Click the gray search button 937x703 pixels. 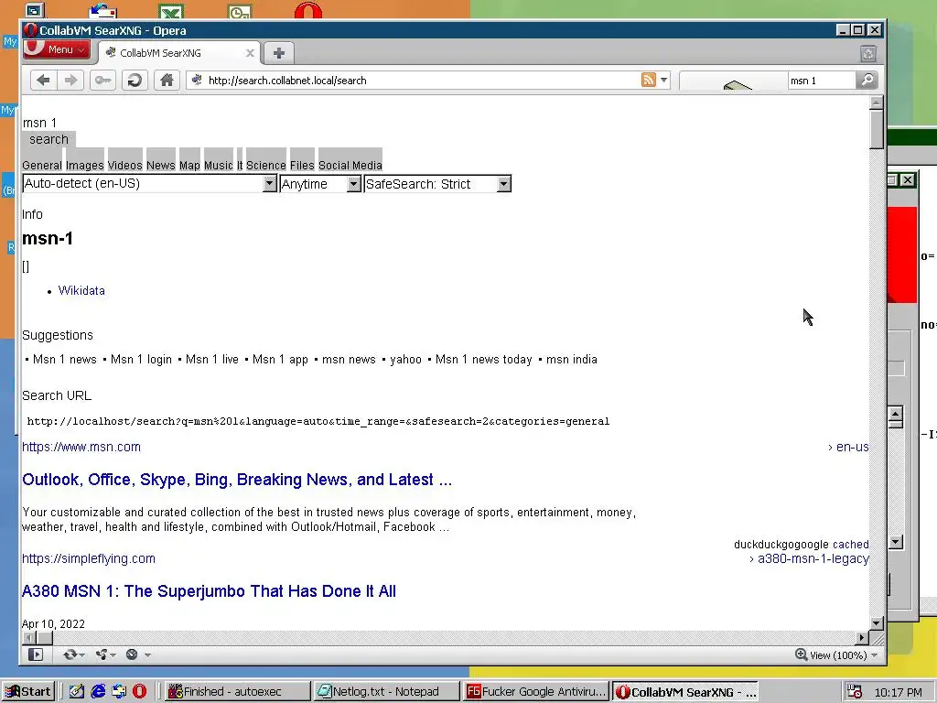[49, 139]
